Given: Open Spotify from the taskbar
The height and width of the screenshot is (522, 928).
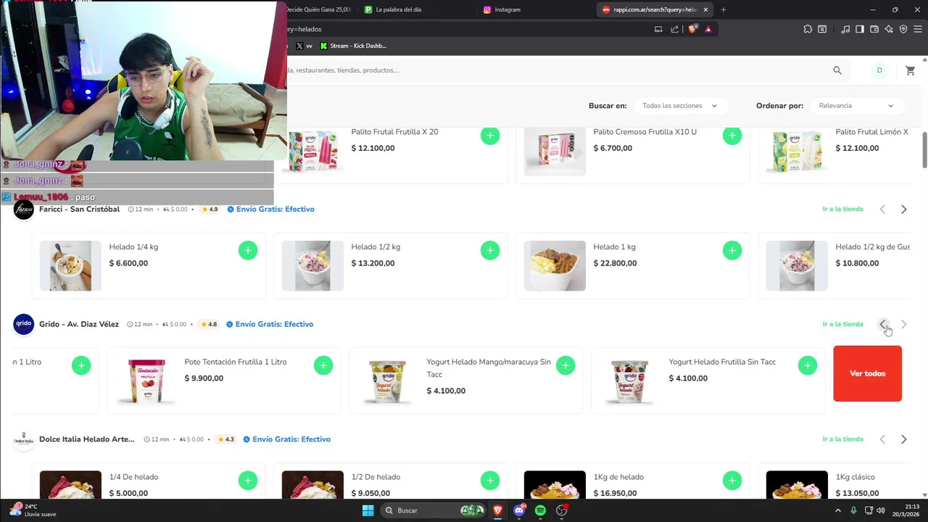Looking at the screenshot, I should [x=540, y=510].
